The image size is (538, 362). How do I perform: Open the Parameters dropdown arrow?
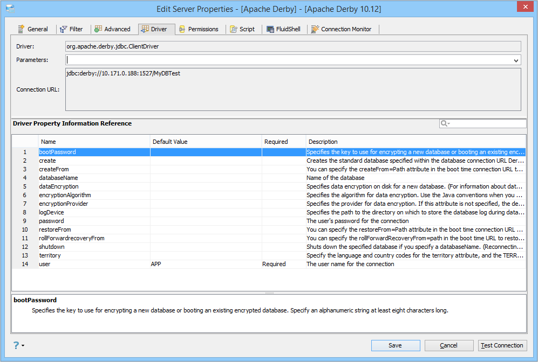pyautogui.click(x=516, y=60)
